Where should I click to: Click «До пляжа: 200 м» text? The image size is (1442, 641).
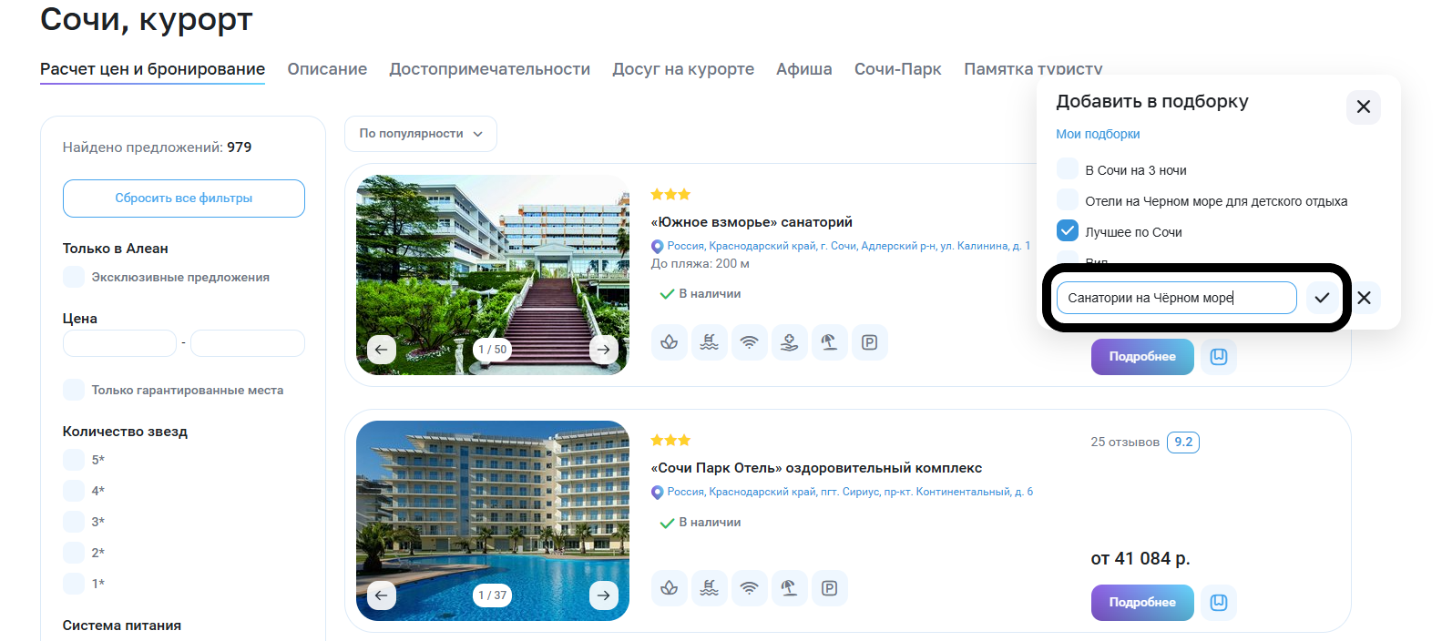[701, 264]
